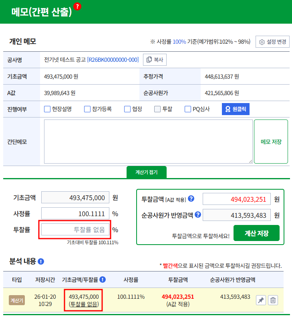Screen dimensions: 292x320
Task: Copy the notice name with 복사 button
Action: [x=155, y=60]
